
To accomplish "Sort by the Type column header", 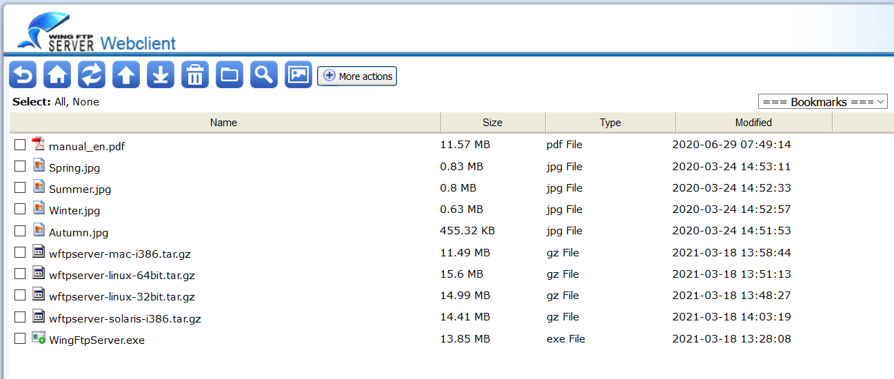I will pos(611,123).
